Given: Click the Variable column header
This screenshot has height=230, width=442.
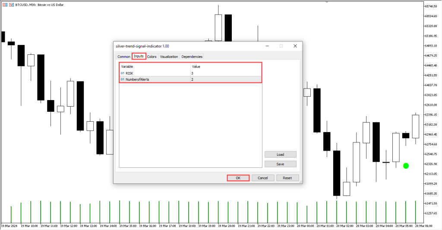Looking at the screenshot, I should pos(155,66).
